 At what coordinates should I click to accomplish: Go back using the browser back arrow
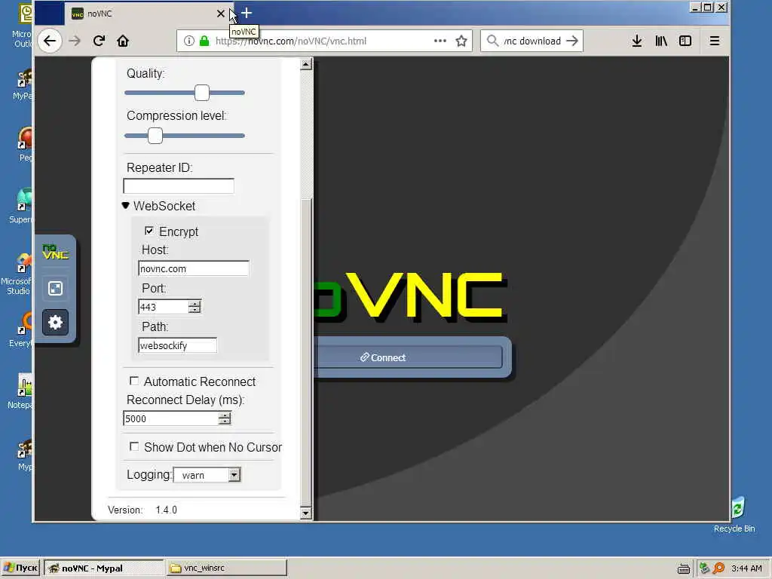tap(49, 41)
